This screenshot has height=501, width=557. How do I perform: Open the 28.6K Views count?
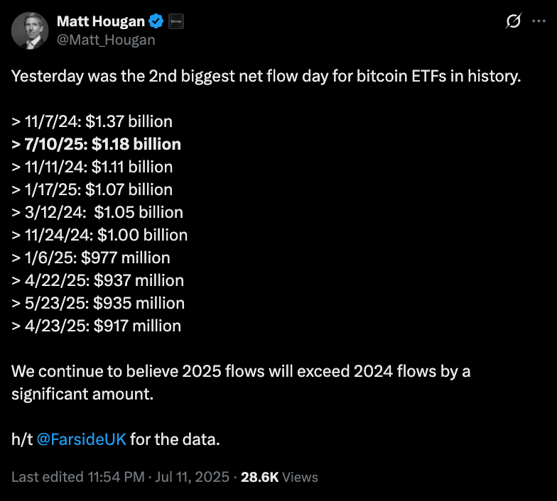(x=279, y=477)
